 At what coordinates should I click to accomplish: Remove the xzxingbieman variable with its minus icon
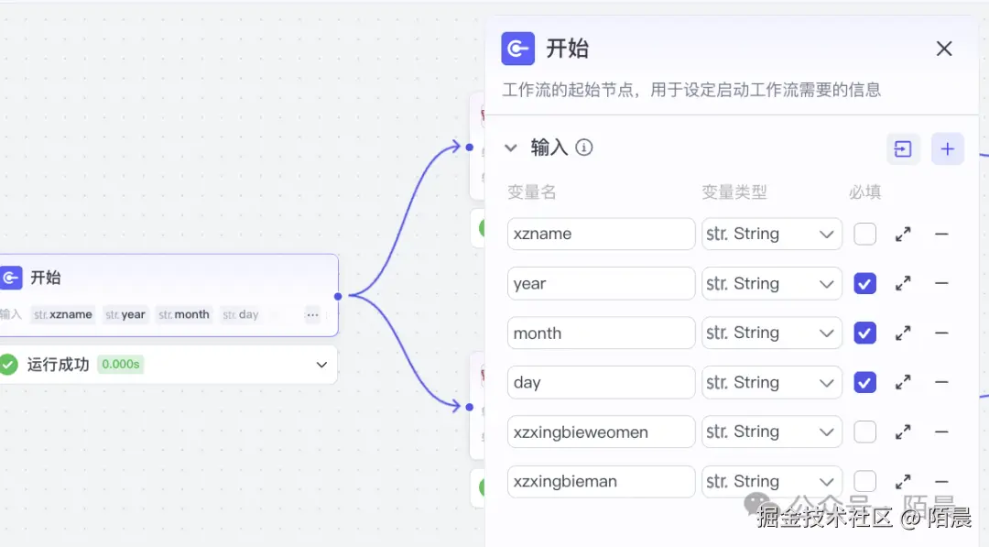click(941, 481)
